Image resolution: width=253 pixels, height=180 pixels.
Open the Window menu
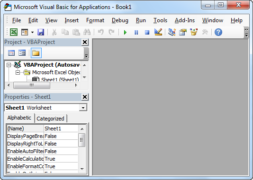[213, 20]
